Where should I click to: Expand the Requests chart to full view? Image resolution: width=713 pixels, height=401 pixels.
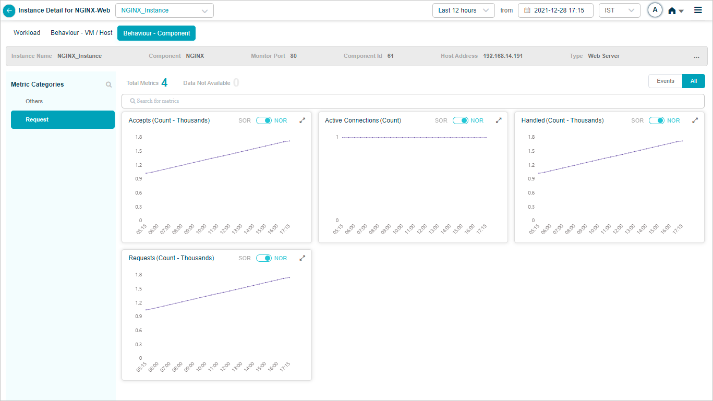pos(302,258)
